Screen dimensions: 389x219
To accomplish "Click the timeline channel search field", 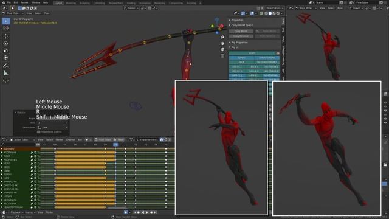I will pyautogui.click(x=18, y=144).
